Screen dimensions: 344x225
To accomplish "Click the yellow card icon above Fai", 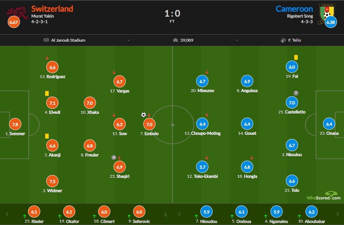I will click(296, 57).
